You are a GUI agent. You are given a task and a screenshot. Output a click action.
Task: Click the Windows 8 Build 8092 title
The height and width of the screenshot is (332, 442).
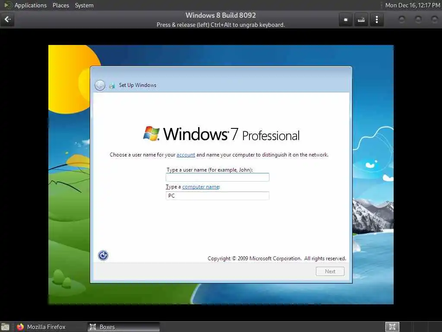click(221, 15)
